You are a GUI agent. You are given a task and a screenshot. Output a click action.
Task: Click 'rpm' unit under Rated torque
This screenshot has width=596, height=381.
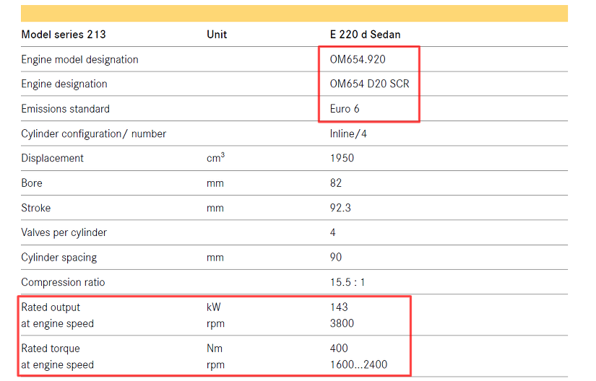click(x=215, y=365)
